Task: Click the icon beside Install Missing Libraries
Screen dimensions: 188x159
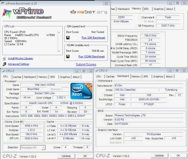Action: [x=4, y=58]
